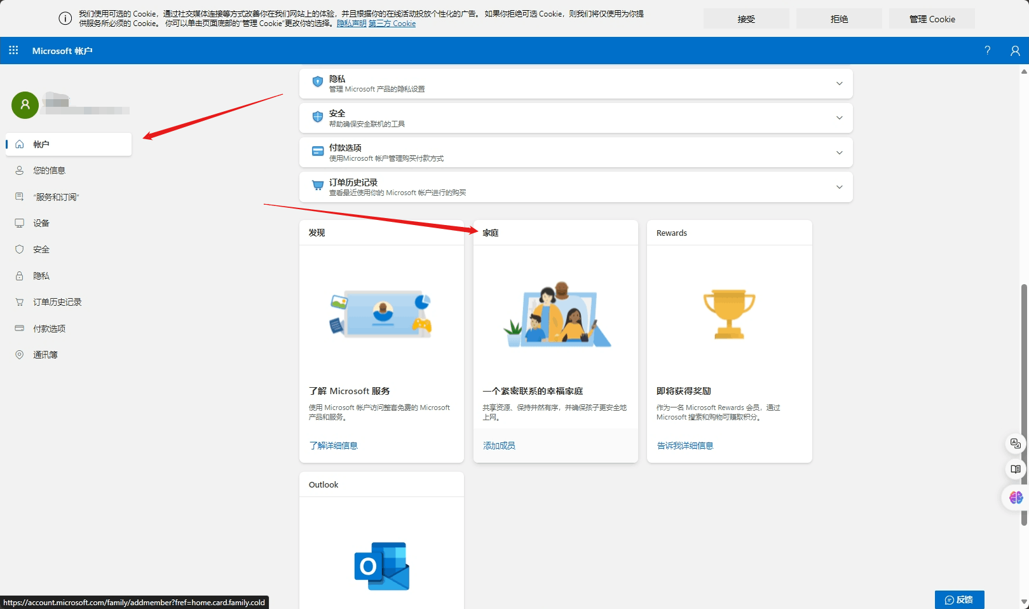Screen dimensions: 1029x609
Task: Open the 第三方 Cookie link
Action: (x=392, y=24)
